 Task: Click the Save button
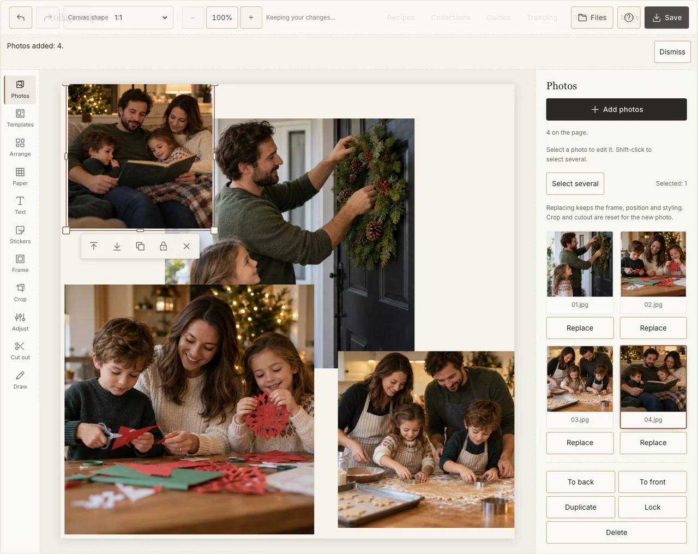point(667,17)
